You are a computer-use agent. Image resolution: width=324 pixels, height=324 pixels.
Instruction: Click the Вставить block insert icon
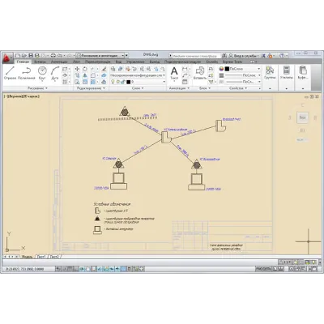tap(200, 73)
